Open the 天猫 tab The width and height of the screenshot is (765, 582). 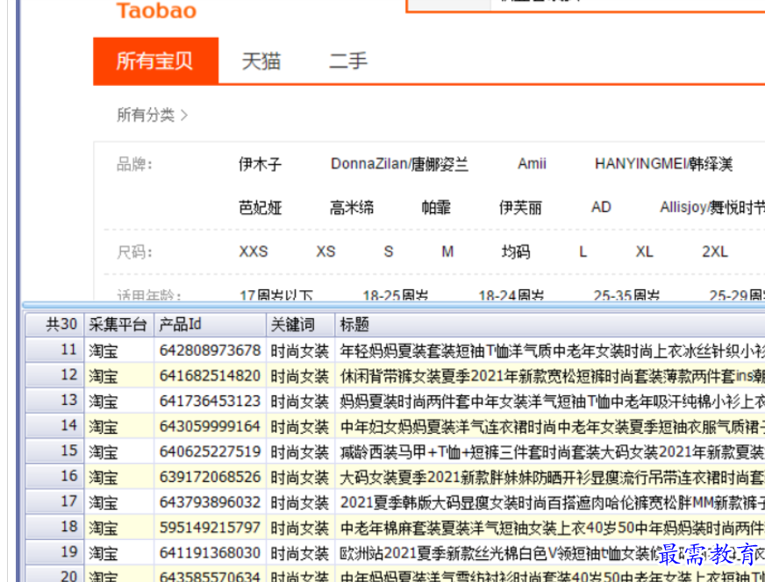pyautogui.click(x=261, y=61)
